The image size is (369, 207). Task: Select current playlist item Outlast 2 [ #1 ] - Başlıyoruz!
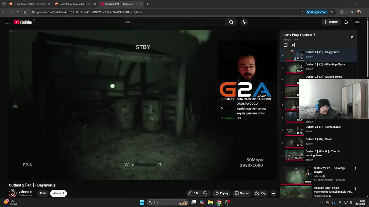pos(319,55)
